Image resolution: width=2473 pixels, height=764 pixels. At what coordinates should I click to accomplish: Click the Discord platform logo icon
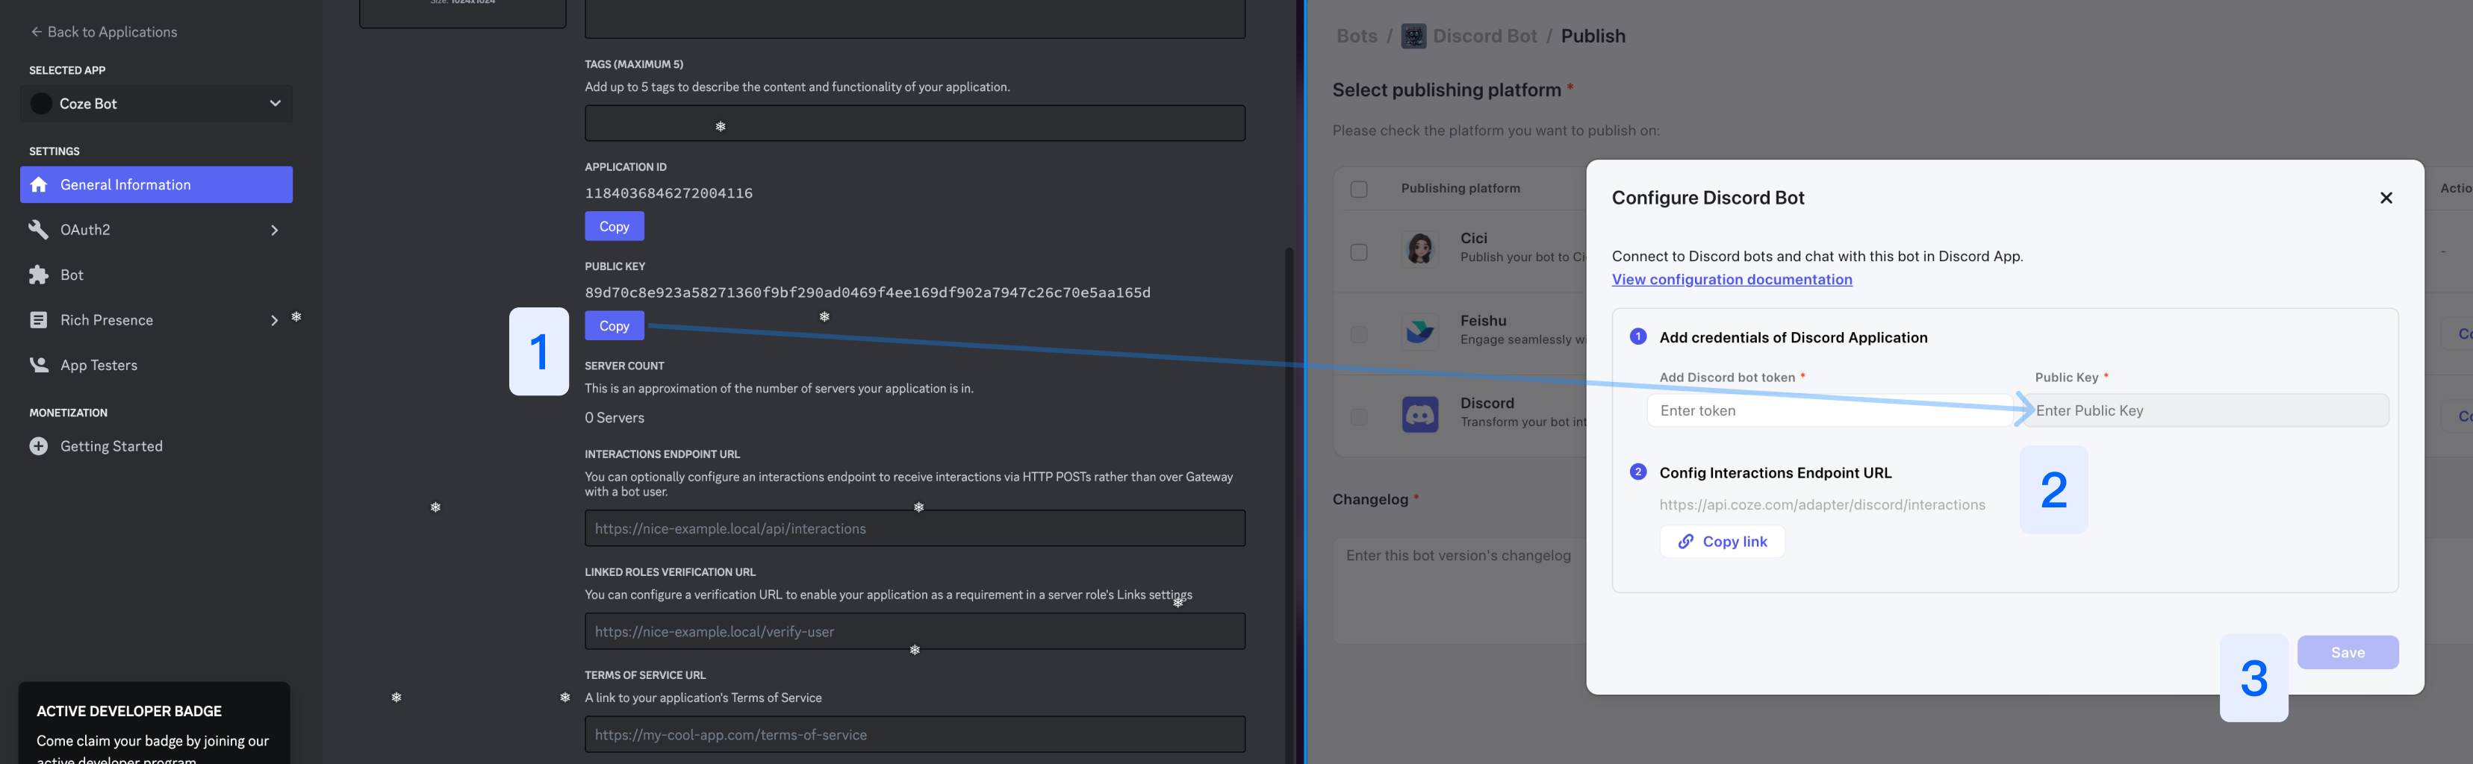(1420, 415)
